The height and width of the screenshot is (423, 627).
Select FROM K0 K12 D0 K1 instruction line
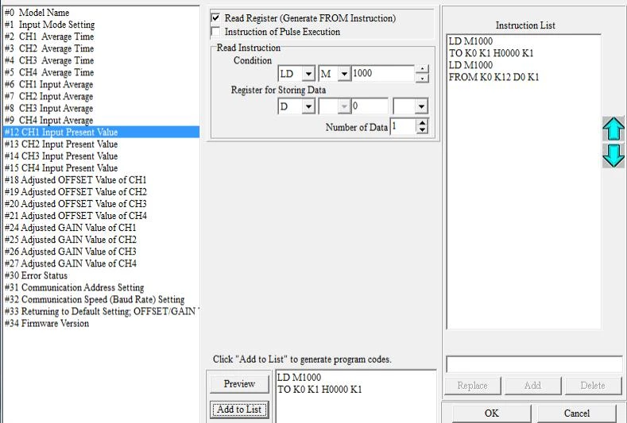tap(493, 77)
